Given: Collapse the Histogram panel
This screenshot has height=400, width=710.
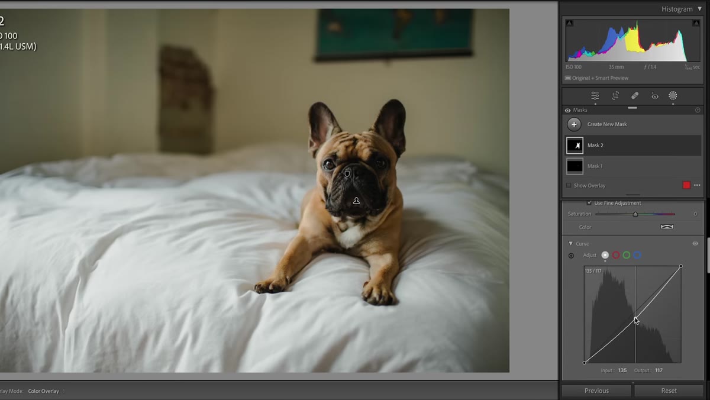Looking at the screenshot, I should point(699,9).
